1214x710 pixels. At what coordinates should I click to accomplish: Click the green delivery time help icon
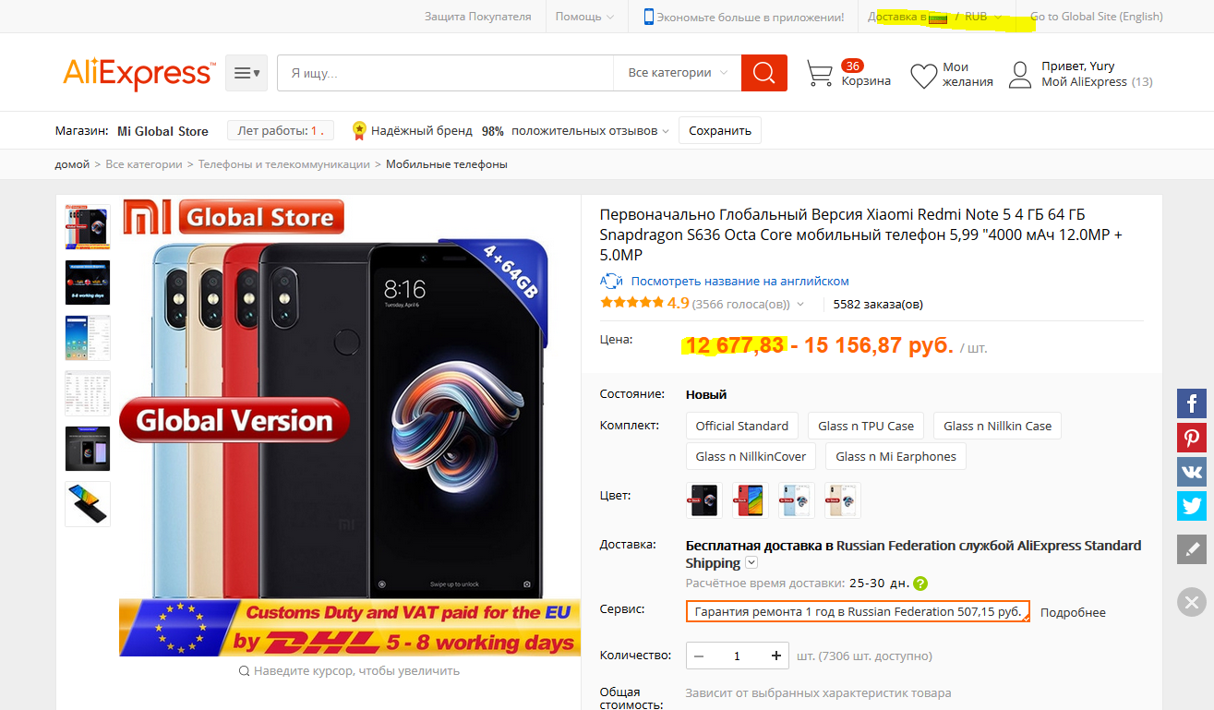pyautogui.click(x=920, y=584)
